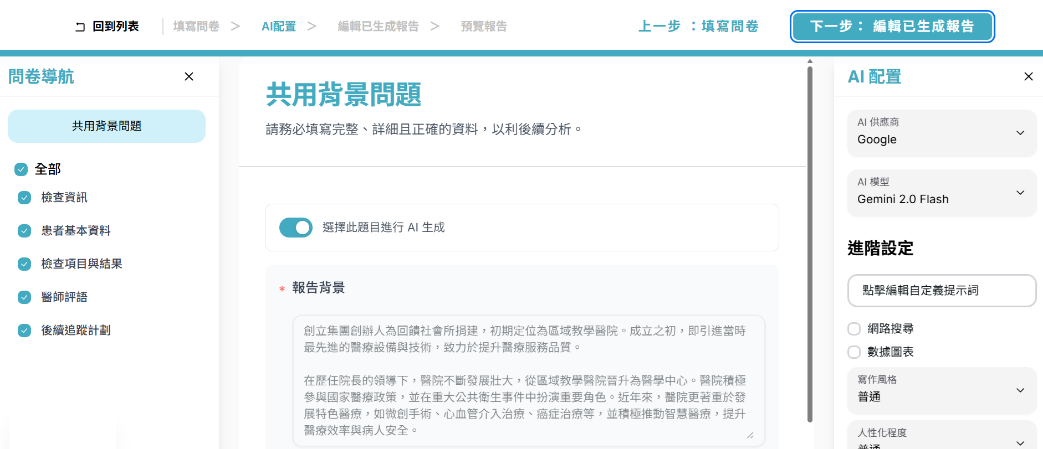
Task: Click 回到列表 to return to list
Action: coord(116,27)
